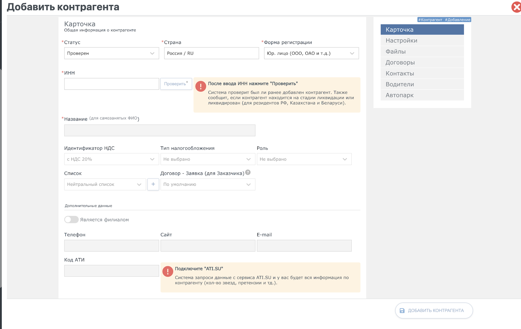Switch to the Настройки tab

[422, 41]
